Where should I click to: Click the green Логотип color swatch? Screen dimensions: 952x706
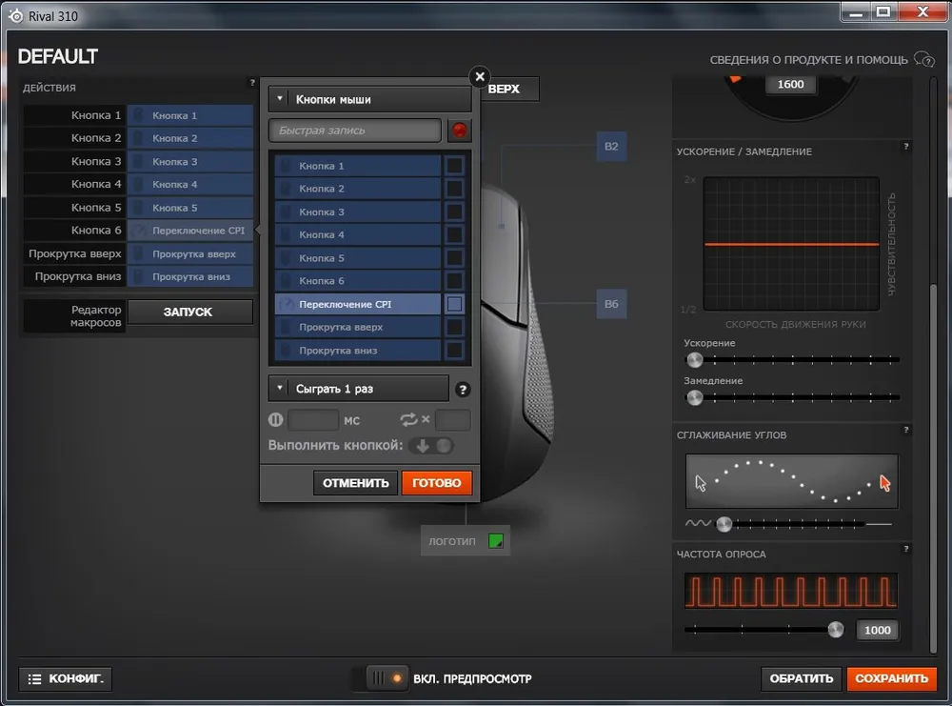click(x=495, y=541)
